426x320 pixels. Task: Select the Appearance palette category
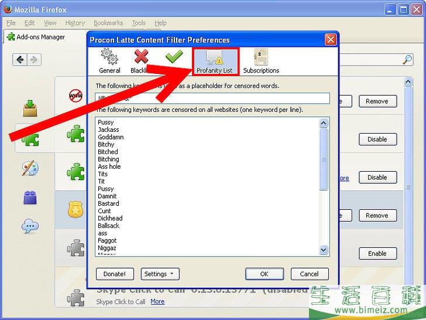[x=30, y=168]
